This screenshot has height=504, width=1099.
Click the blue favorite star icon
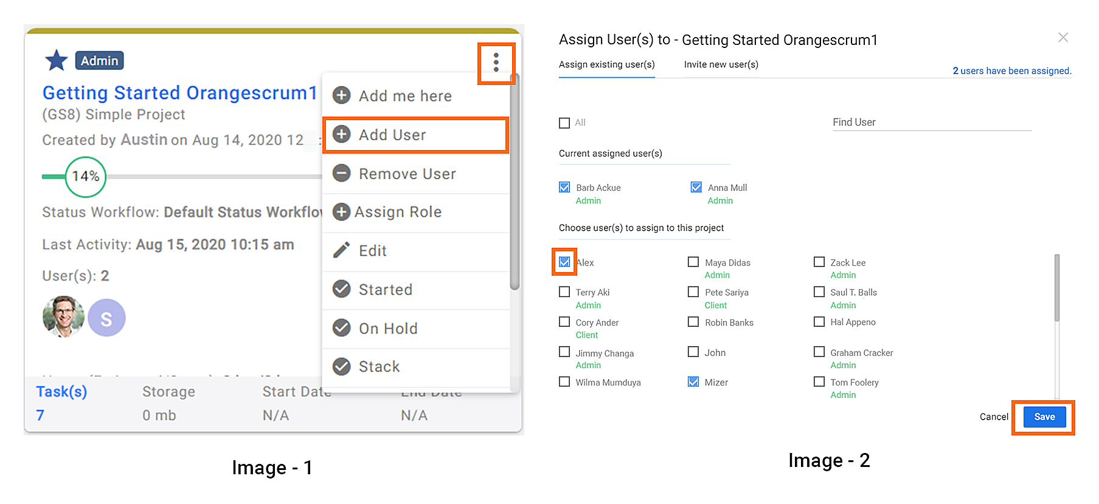[57, 61]
